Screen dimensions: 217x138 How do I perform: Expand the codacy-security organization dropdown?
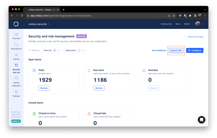39,24
